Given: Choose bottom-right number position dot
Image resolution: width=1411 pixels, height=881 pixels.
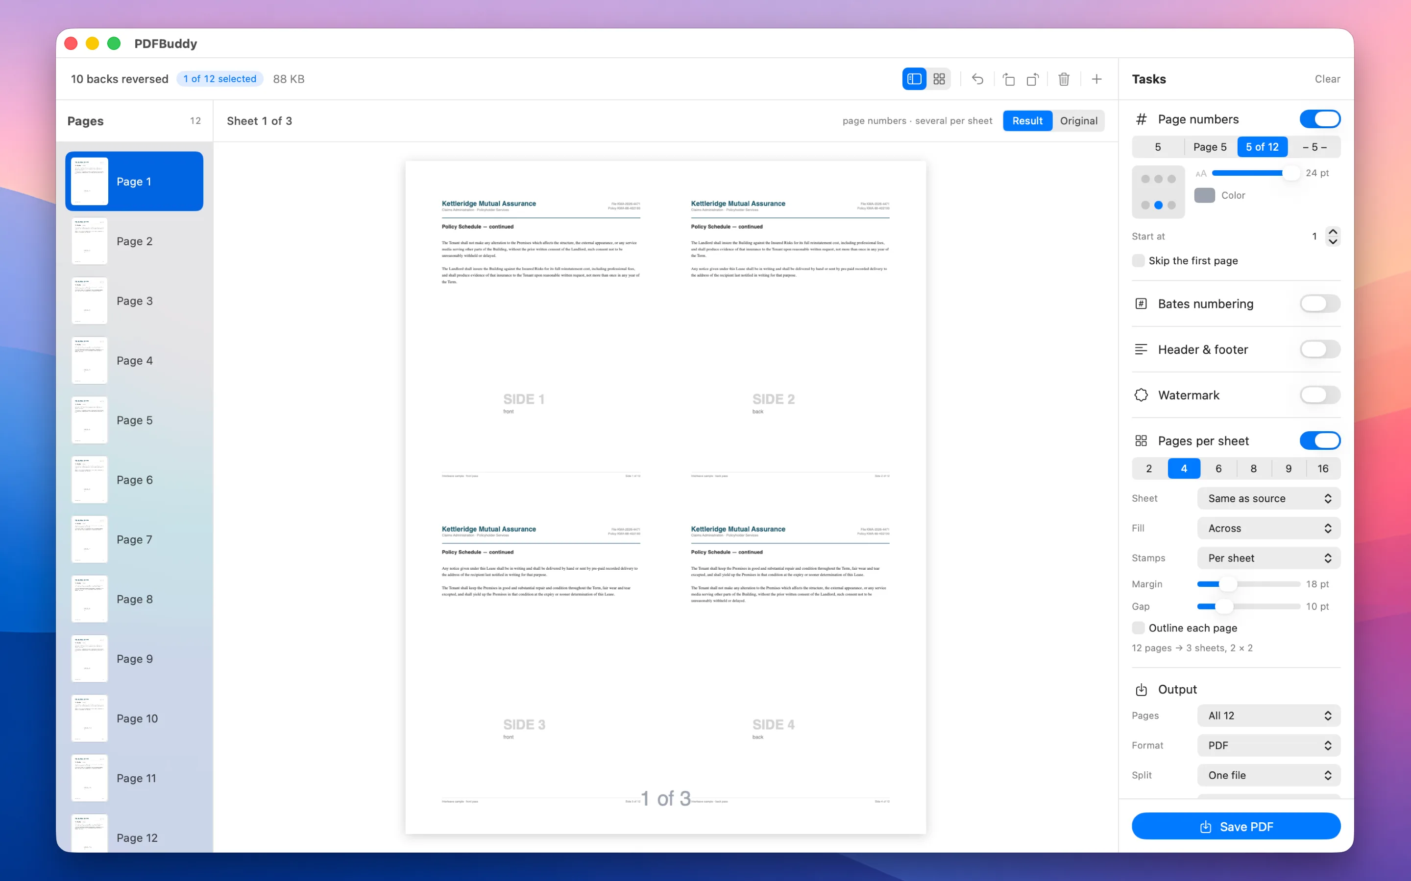Looking at the screenshot, I should (1171, 205).
